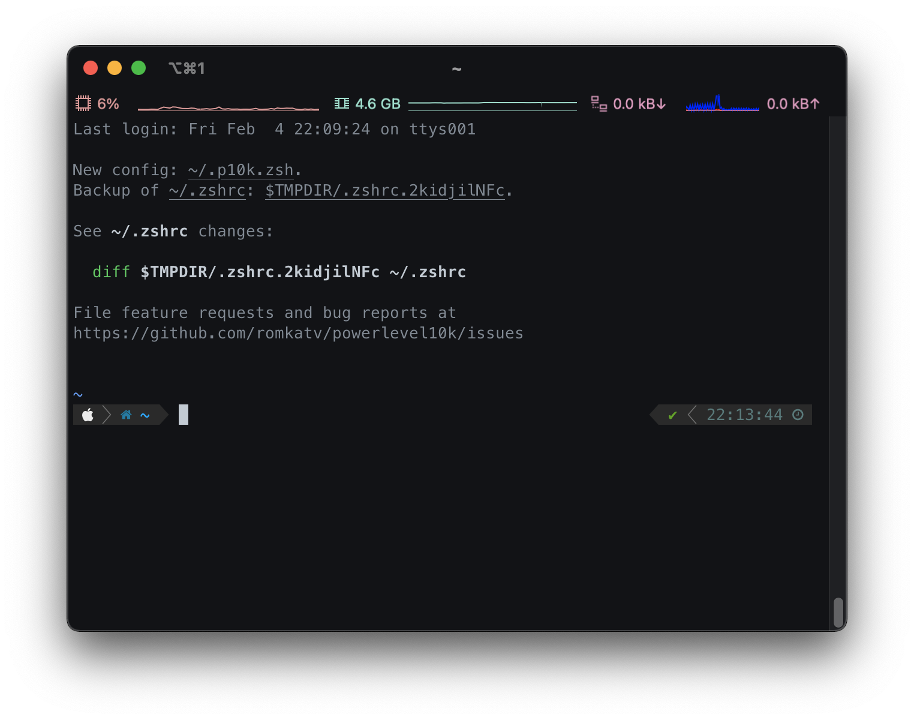This screenshot has height=720, width=914.
Task: Click the chevron separator after Apple logo
Action: [x=107, y=415]
